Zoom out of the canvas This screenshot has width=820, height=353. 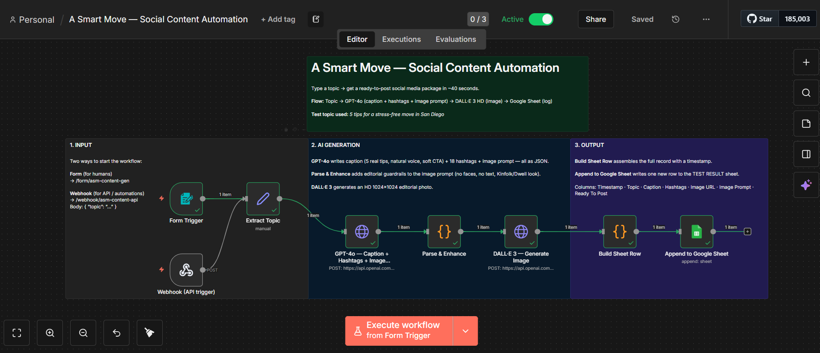point(83,333)
